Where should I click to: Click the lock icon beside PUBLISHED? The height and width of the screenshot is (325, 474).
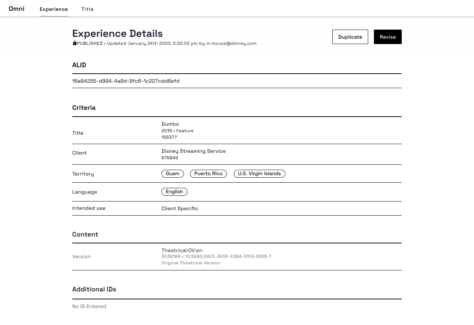click(x=74, y=43)
